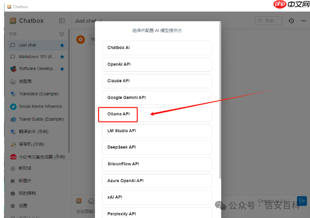Select Ollama API as provider
This screenshot has width=310, height=218.
coord(157,114)
